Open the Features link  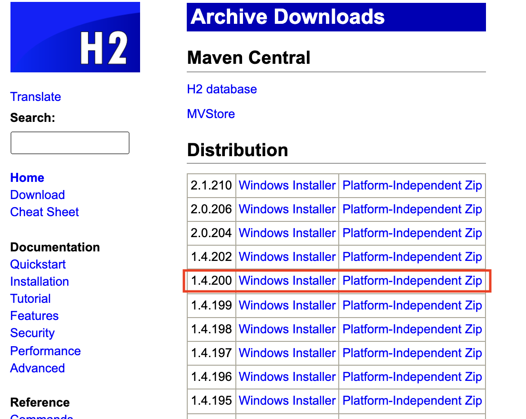35,316
